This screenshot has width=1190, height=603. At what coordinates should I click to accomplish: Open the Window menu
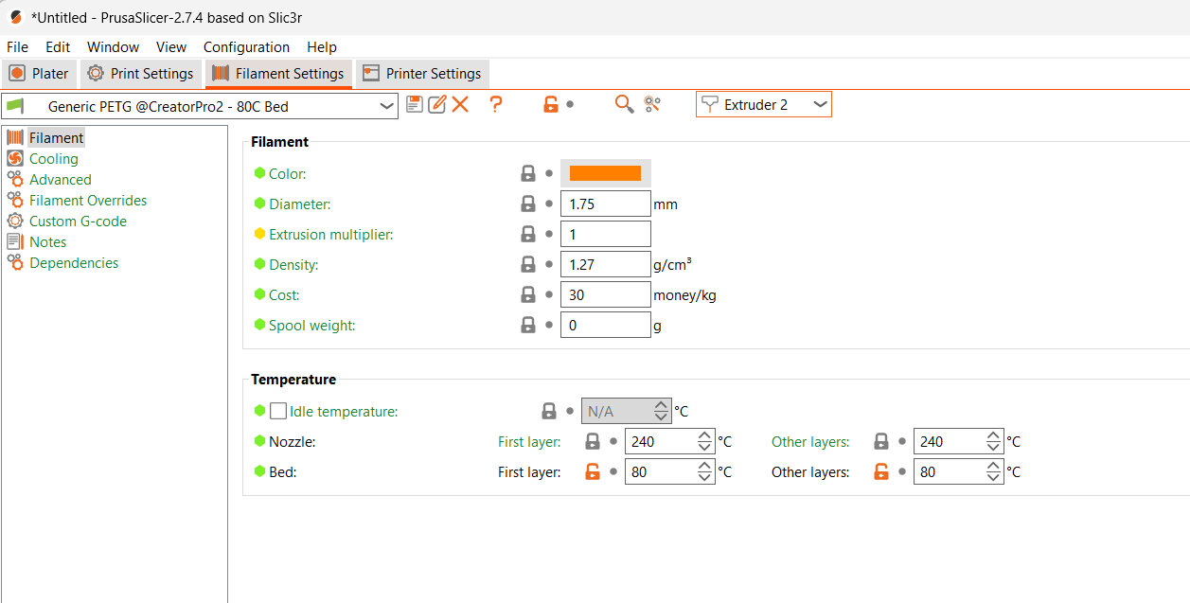click(x=113, y=46)
